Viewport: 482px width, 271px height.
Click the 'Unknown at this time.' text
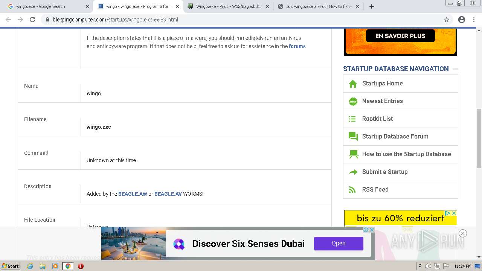(112, 161)
